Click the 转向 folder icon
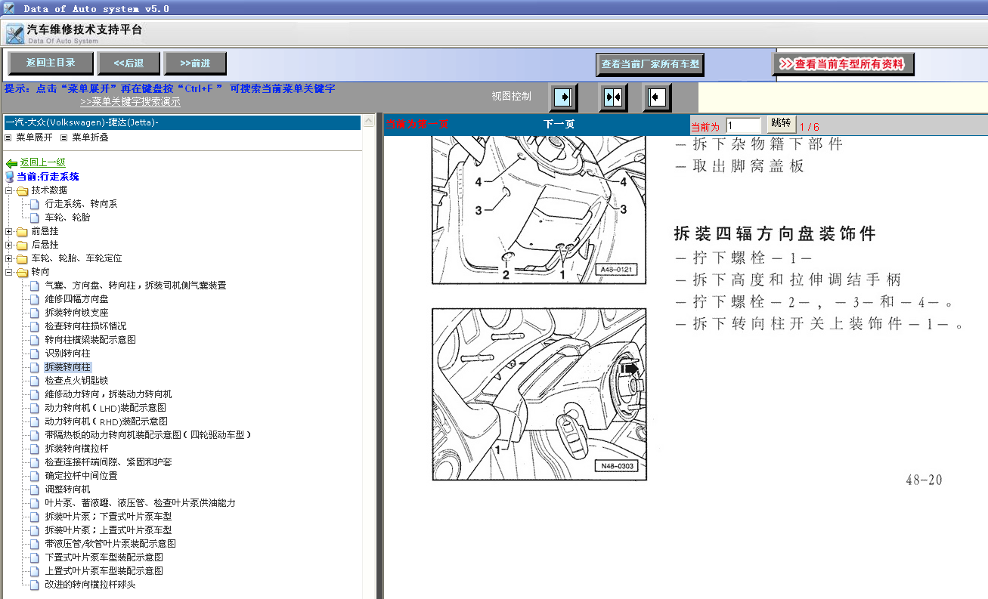The width and height of the screenshot is (988, 599). click(x=22, y=272)
